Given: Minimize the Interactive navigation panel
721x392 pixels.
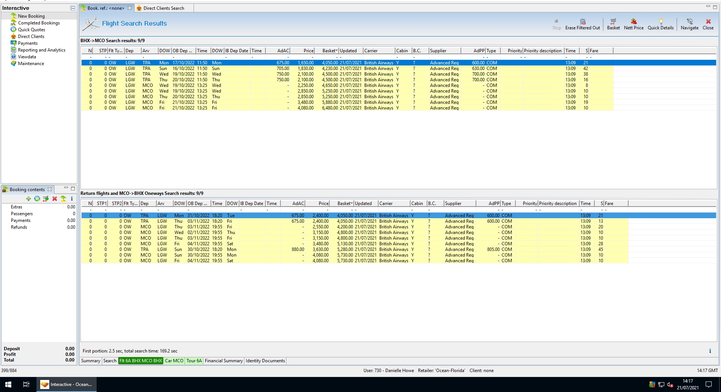Looking at the screenshot, I should click(73, 8).
